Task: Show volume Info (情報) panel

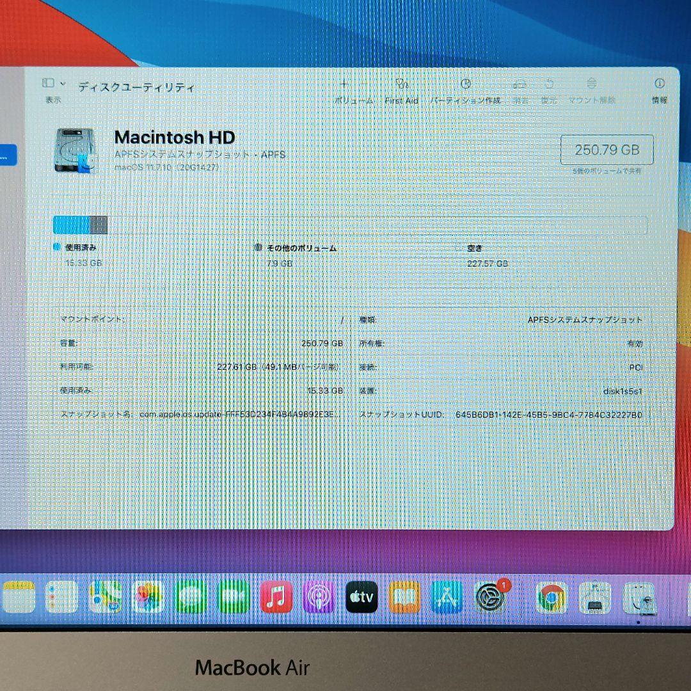Action: (659, 83)
